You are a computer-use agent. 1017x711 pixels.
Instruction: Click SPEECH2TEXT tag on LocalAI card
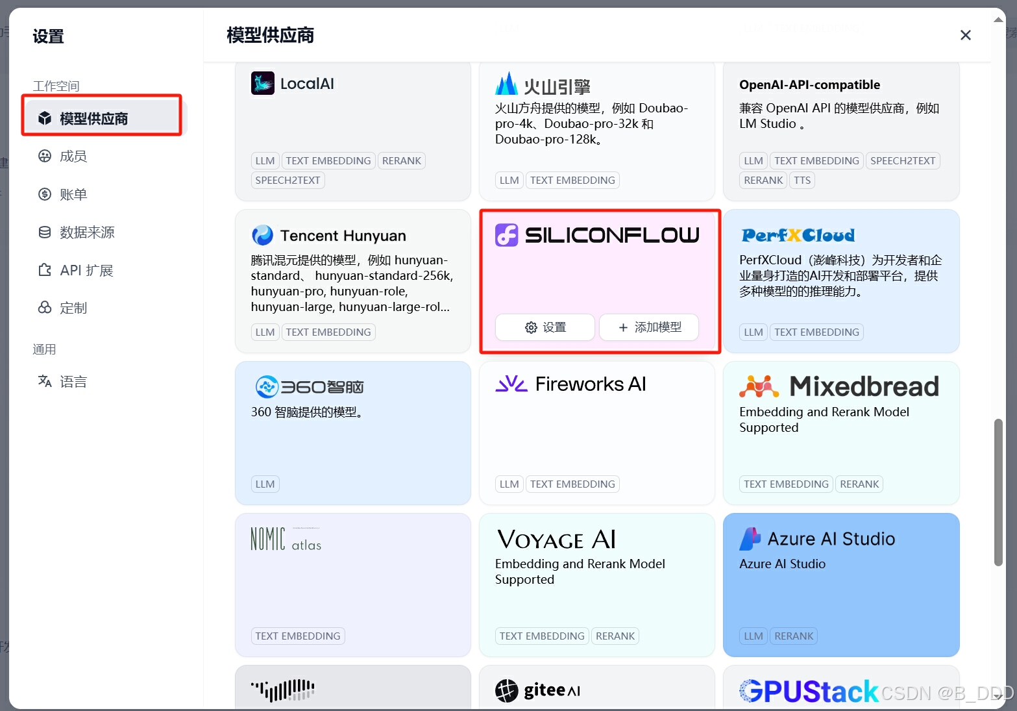288,181
